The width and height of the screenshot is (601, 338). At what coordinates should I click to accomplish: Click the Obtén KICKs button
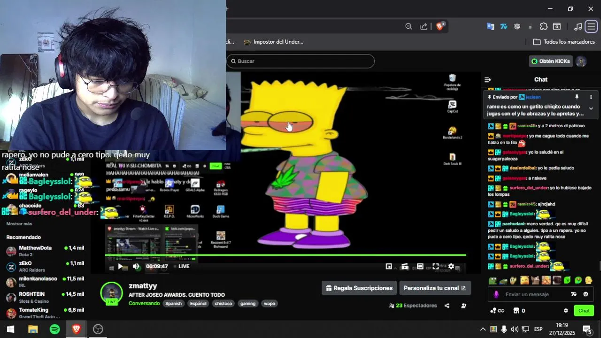click(550, 61)
